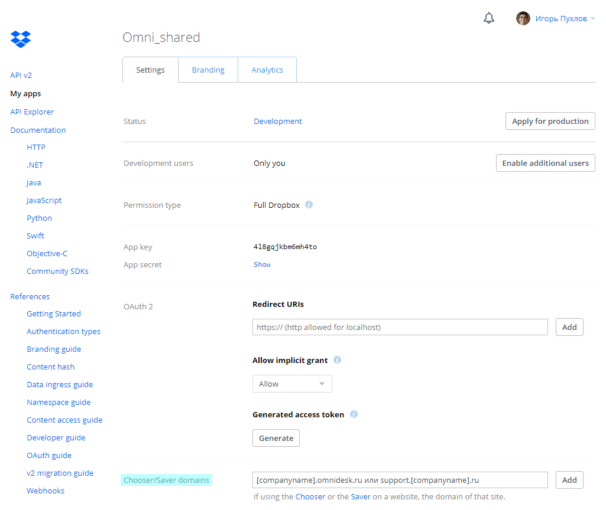Show info about Generated access token

(x=354, y=414)
